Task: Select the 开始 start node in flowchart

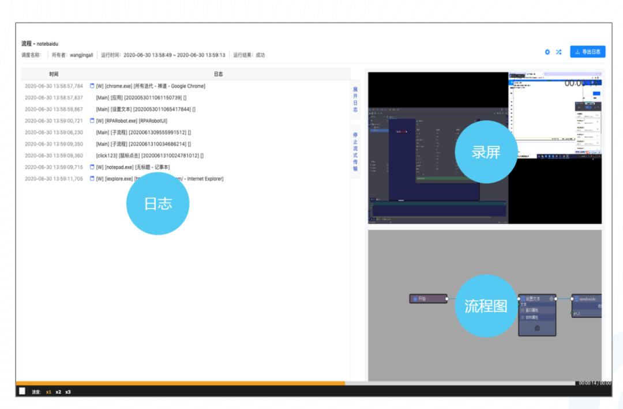Action: [x=428, y=299]
